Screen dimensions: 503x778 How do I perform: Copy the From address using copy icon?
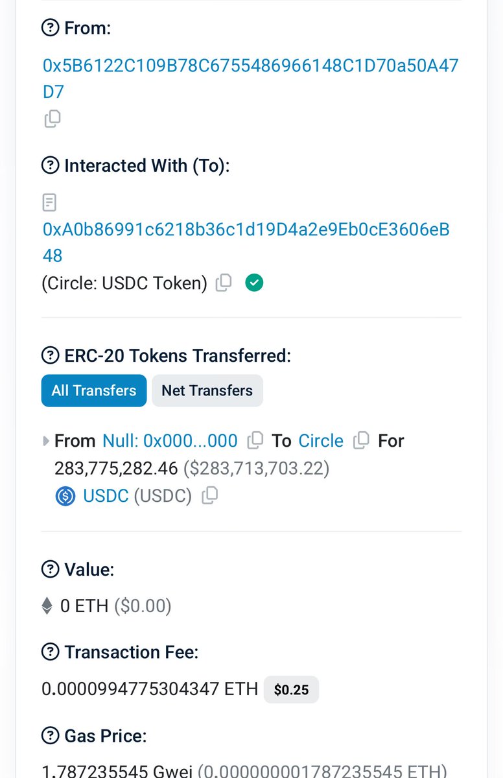click(x=52, y=119)
